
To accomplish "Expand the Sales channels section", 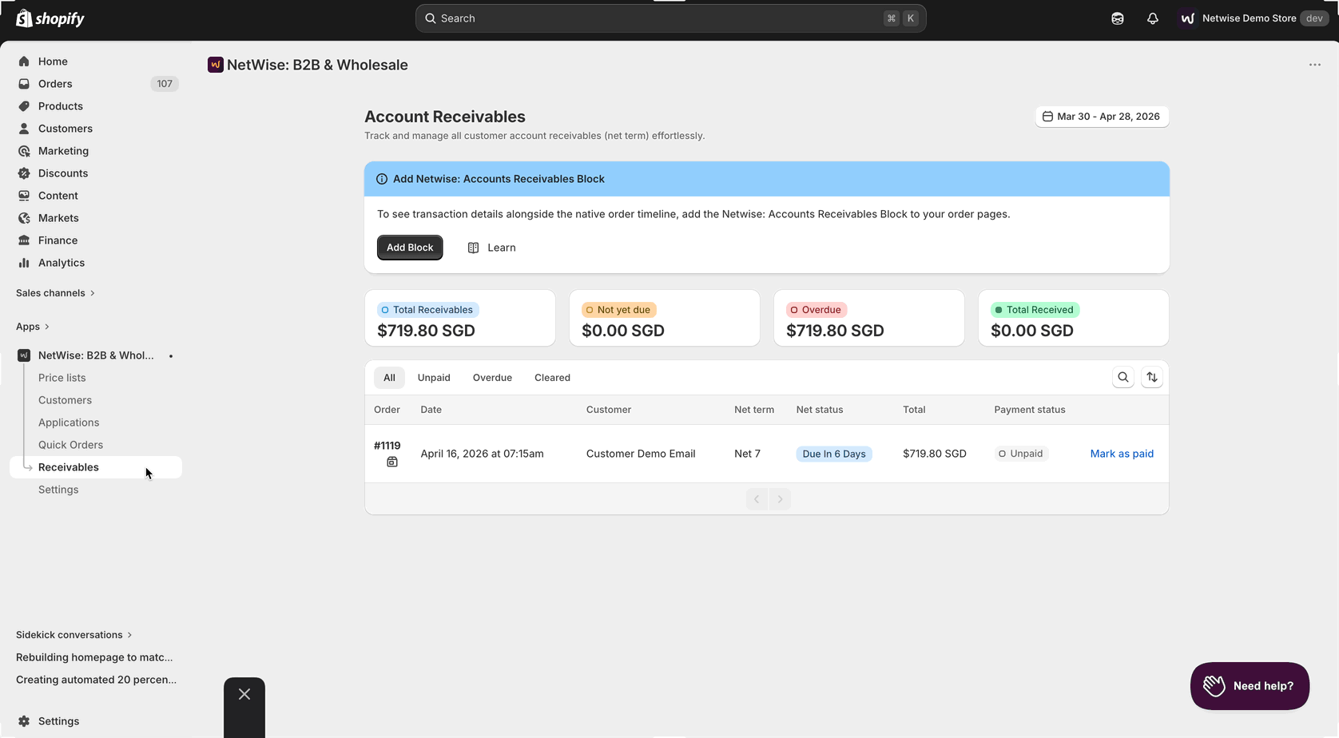I will (56, 293).
